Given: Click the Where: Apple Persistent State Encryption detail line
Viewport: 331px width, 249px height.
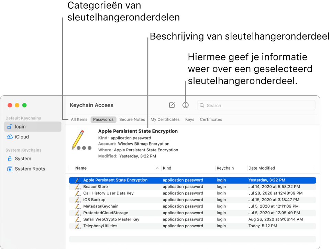Looking at the screenshot, I should 138,150.
